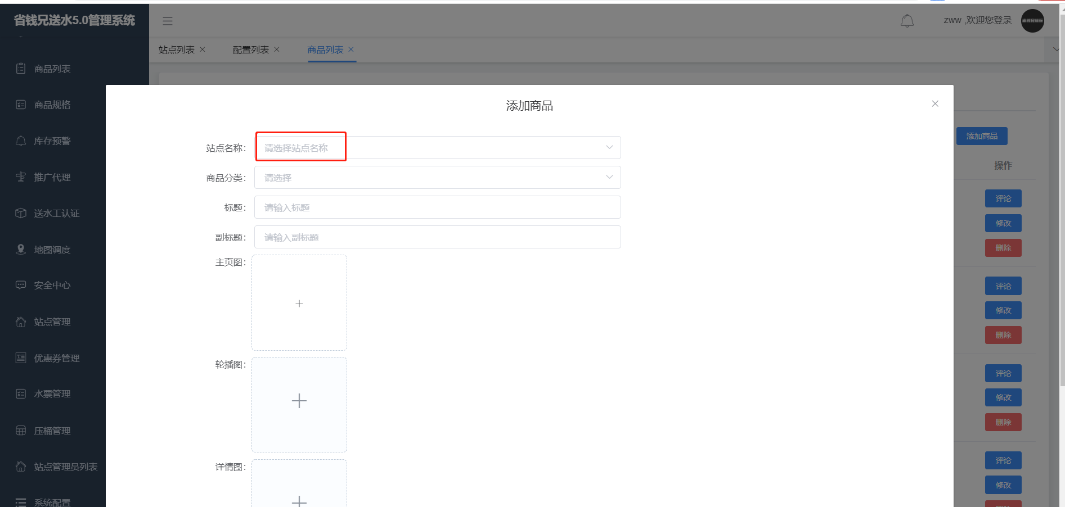Image resolution: width=1065 pixels, height=507 pixels.
Task: Select 商品规格 in the sidebar menu
Action: click(52, 105)
